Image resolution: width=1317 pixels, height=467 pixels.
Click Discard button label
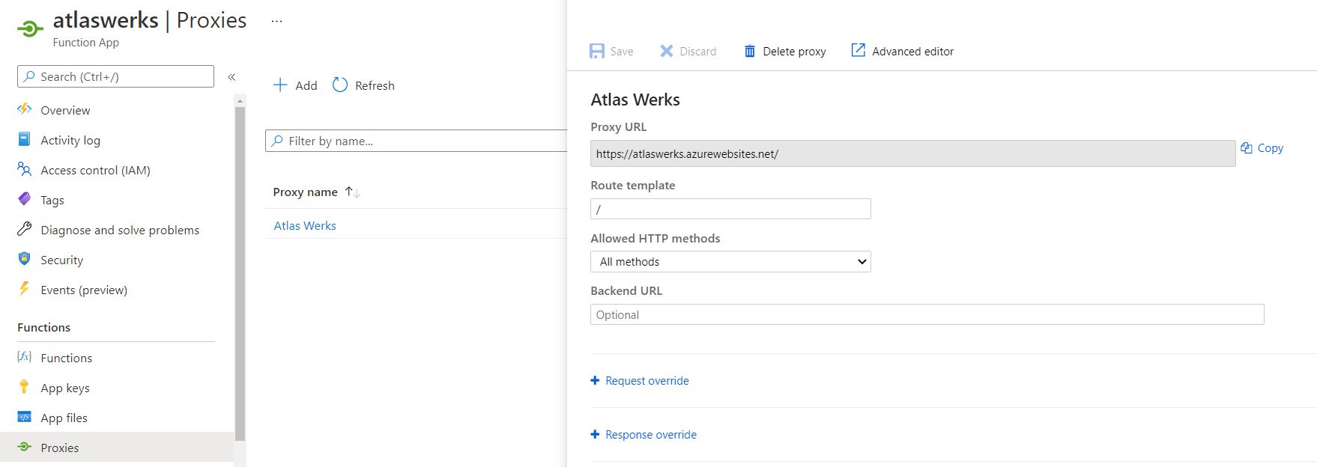[x=697, y=51]
